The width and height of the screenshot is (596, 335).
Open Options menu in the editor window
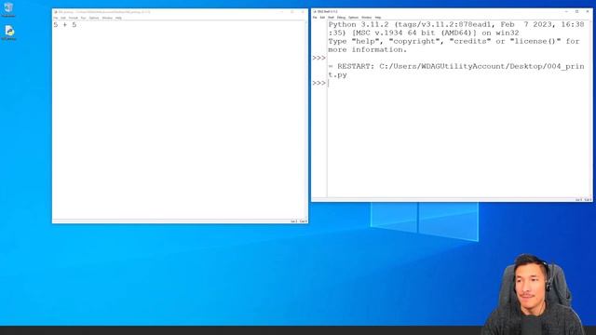point(94,18)
